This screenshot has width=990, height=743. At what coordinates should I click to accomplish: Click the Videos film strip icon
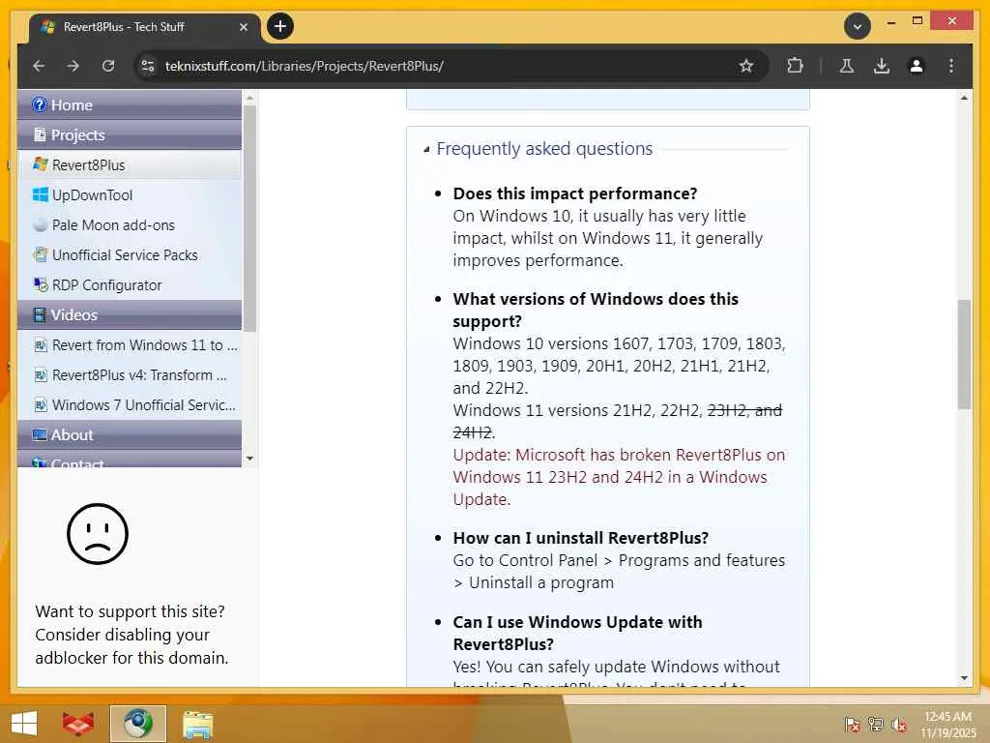40,314
